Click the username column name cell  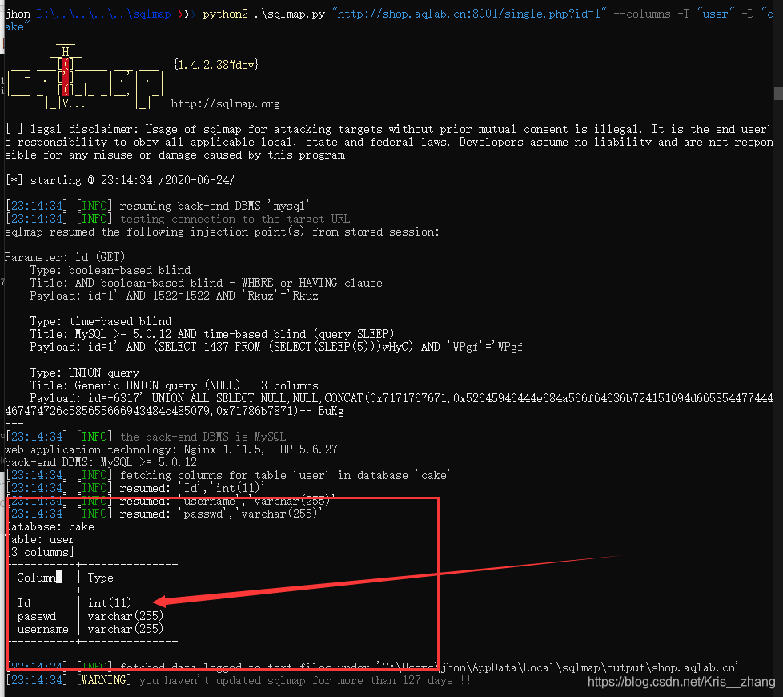43,629
